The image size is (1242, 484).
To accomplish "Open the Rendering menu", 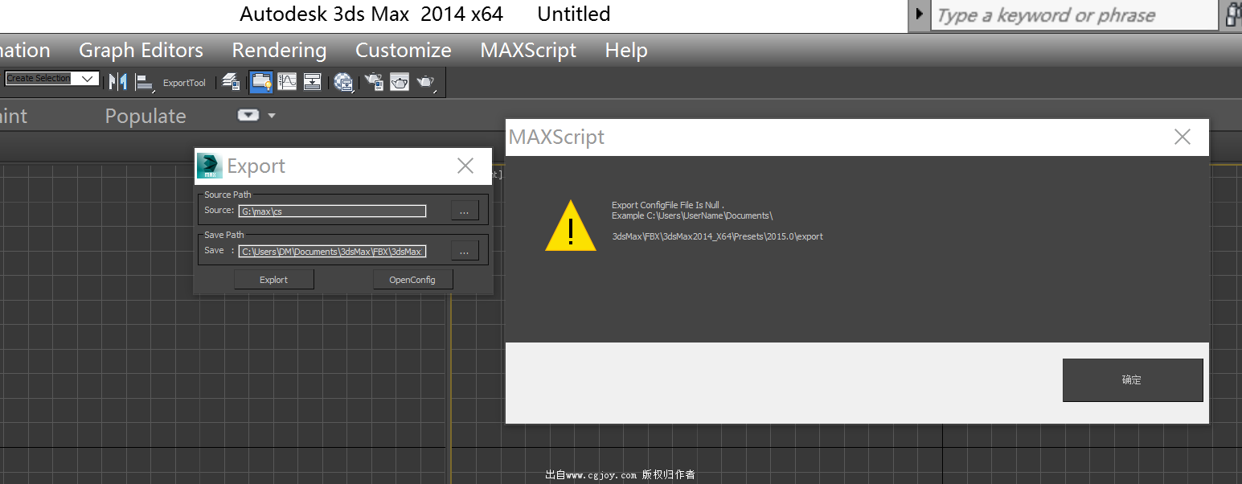I will point(279,50).
